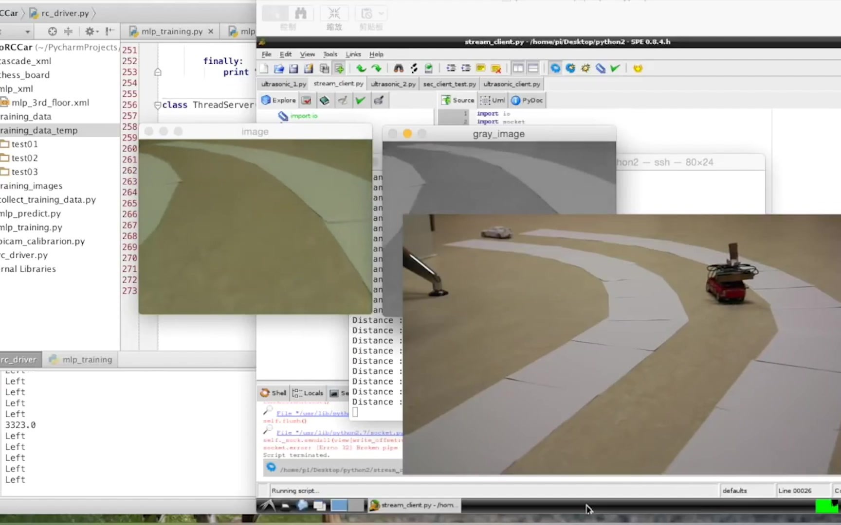Toggle the horizontal split view button
Screen dimensions: 841x525
click(533, 69)
